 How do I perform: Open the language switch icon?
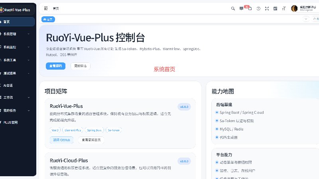pyautogui.click(x=275, y=8)
